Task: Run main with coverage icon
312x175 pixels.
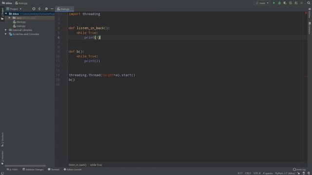Action: point(285,3)
